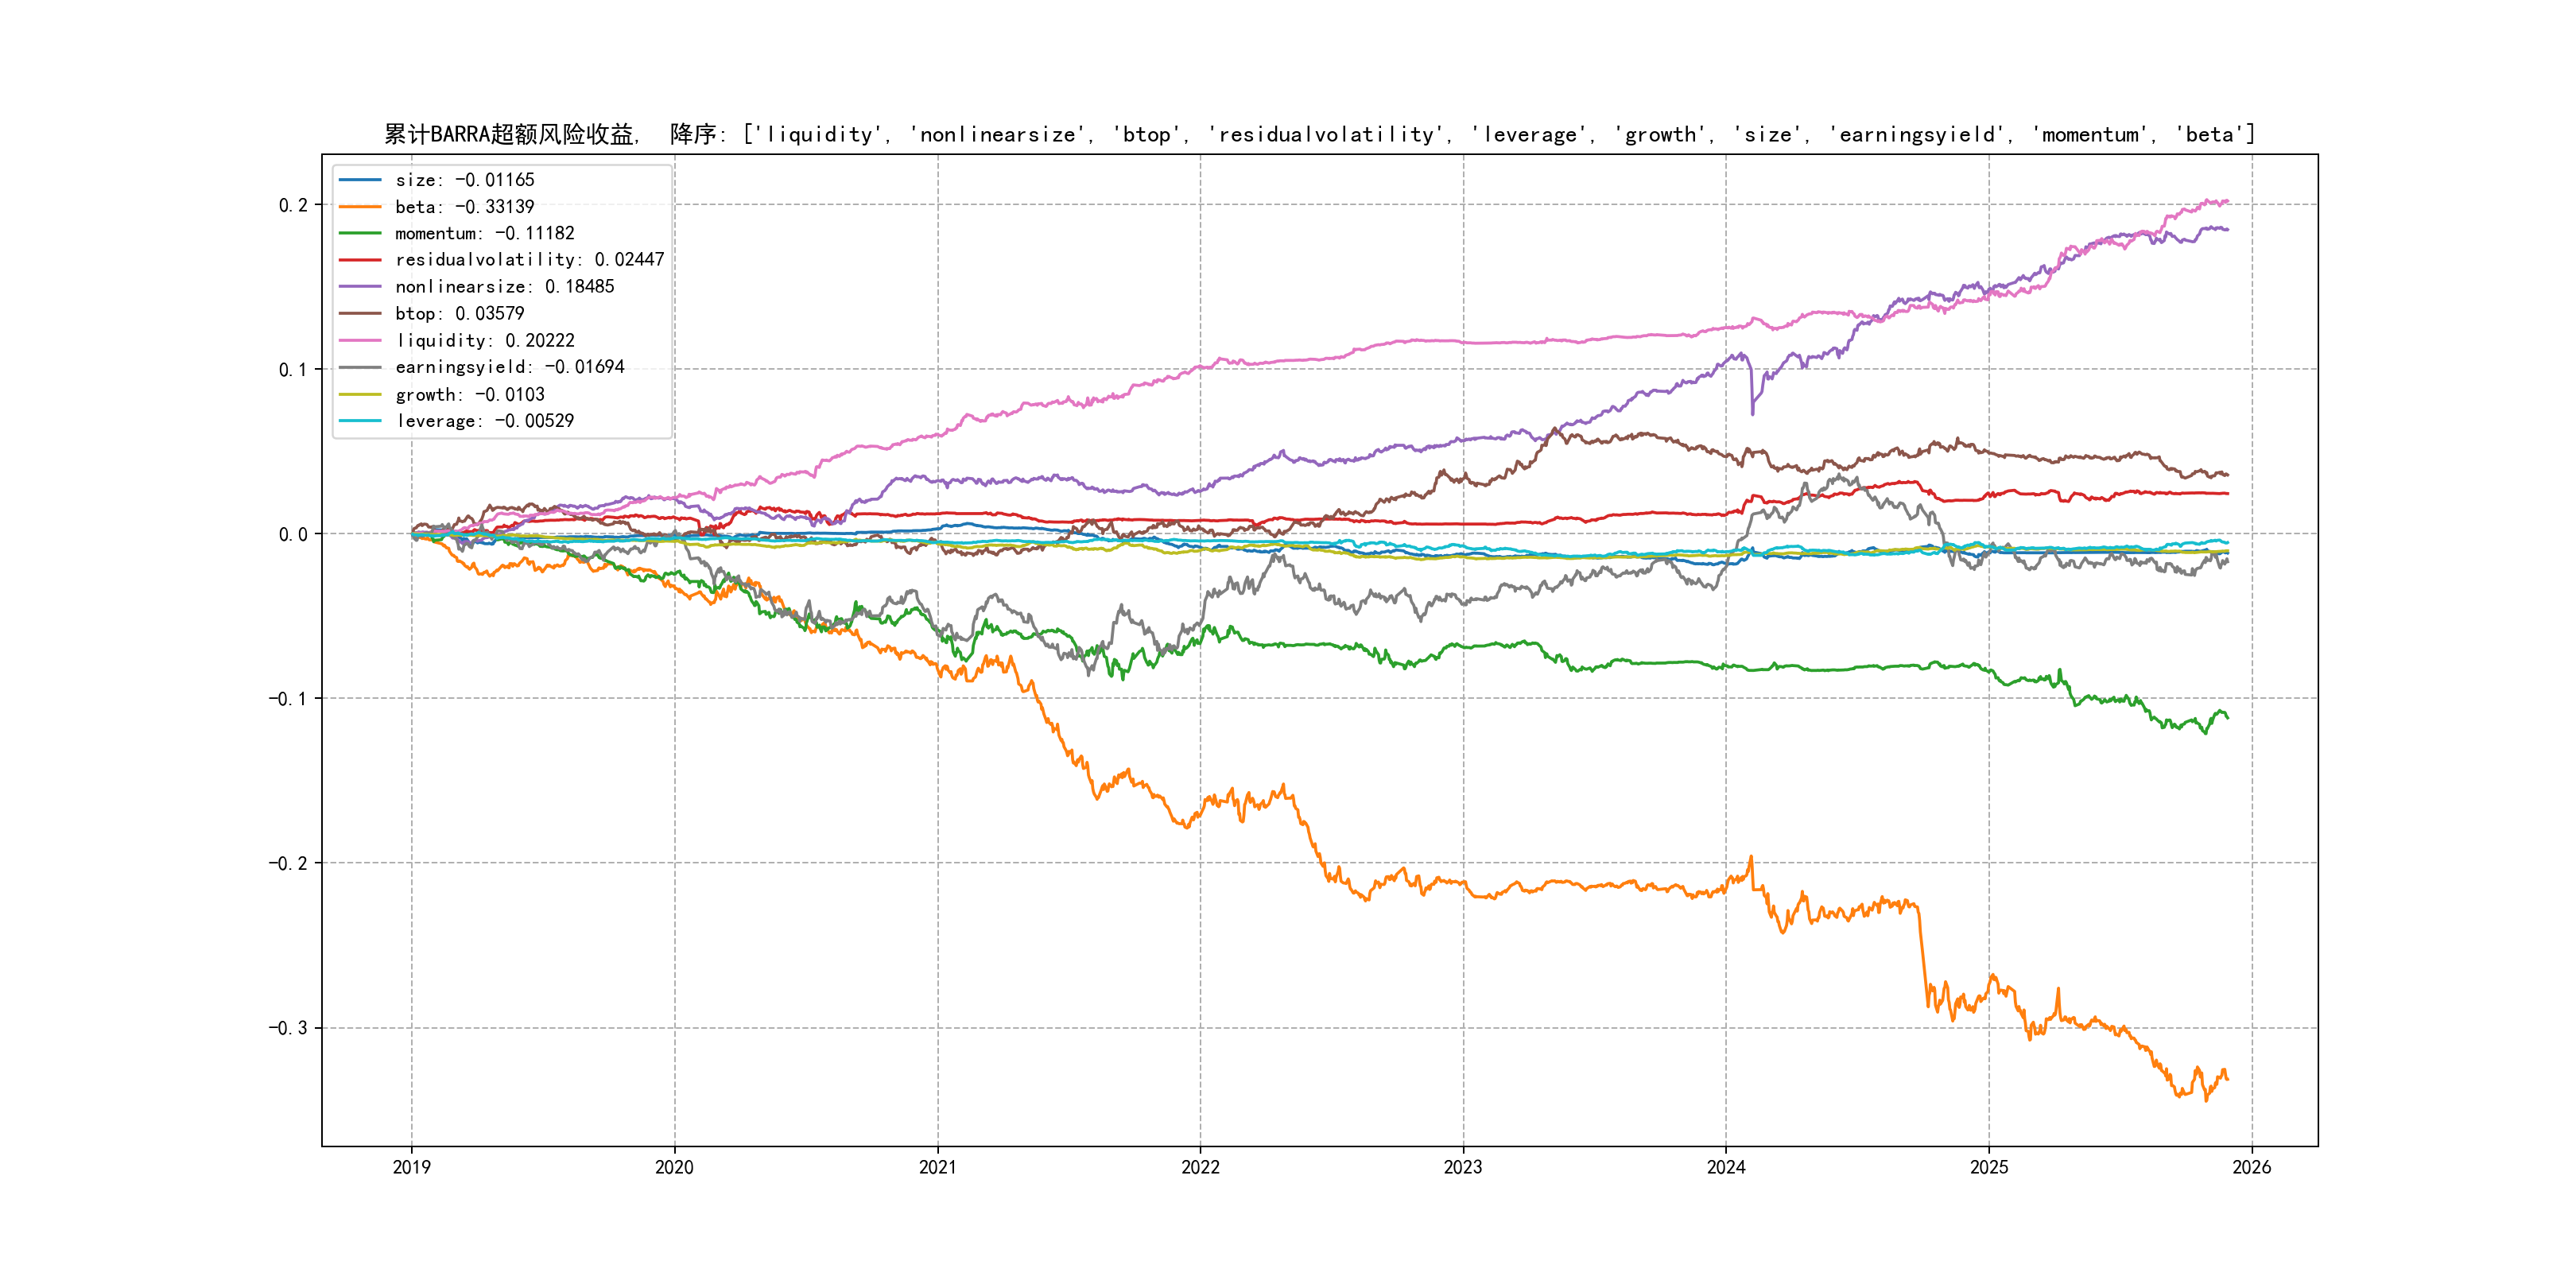Click the 2024 x-axis tick label
2576x1288 pixels.
tap(1725, 1167)
